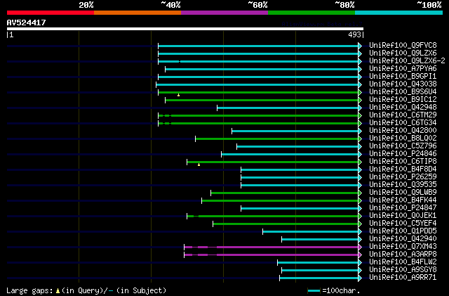Select label UniRef100_P24846
The width and height of the screenshot is (449, 296).
403,153
